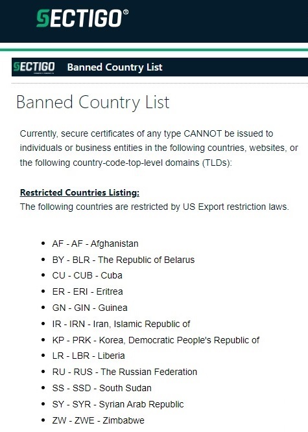Select the ZW - ZWE - Zimbabwe entry
The width and height of the screenshot is (308, 432).
(x=98, y=420)
